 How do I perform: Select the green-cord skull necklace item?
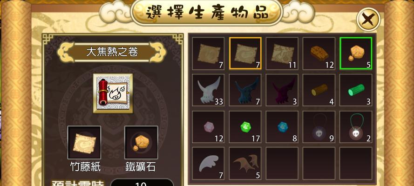(356, 127)
